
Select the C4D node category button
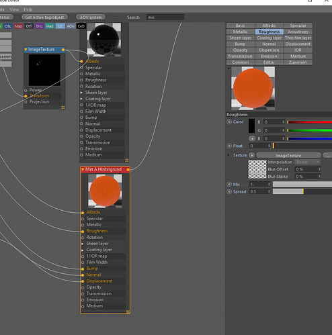click(81, 26)
